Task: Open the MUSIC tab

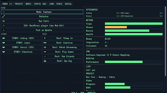Action: 29,4
